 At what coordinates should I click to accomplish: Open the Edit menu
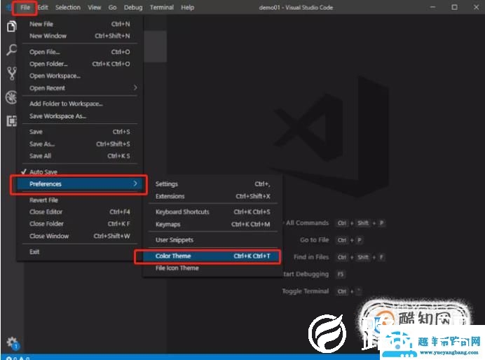click(x=43, y=8)
